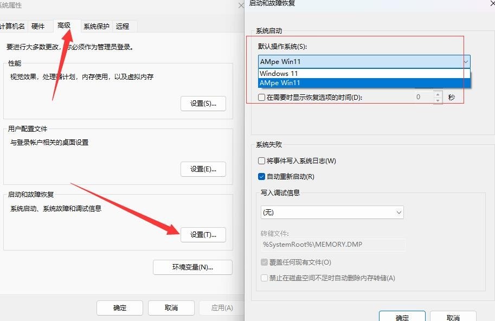The width and height of the screenshot is (495, 321).
Task: Collapse the 默认操作系统 dropdown arrow
Action: [x=466, y=62]
